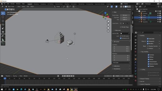162x91 pixels.
Task: Click the eyedropper in Lock to Object
Action: [129, 33]
